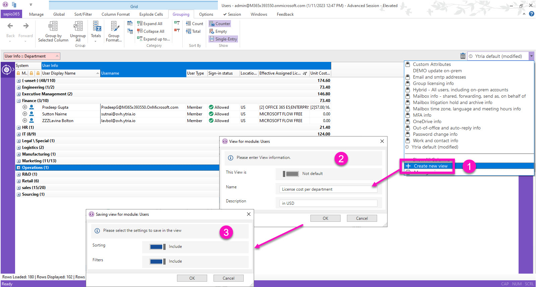Click the User Display Name column header
The height and width of the screenshot is (287, 536).
[70, 73]
